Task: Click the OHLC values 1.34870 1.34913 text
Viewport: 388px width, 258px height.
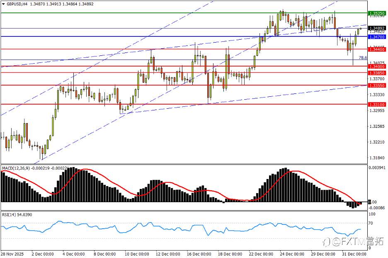Action: click(x=46, y=4)
